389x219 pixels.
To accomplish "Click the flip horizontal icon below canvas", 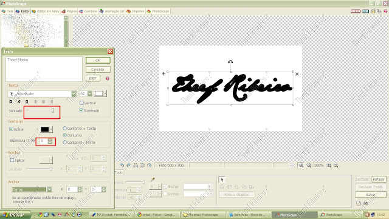I will tap(136, 165).
